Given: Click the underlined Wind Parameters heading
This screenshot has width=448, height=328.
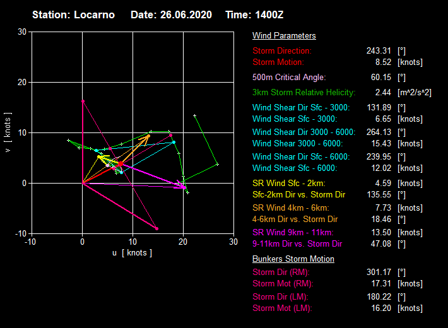Looking at the screenshot, I should 284,36.
